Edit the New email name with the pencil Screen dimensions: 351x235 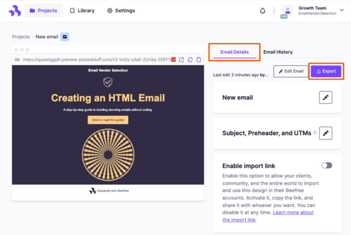[x=326, y=97]
